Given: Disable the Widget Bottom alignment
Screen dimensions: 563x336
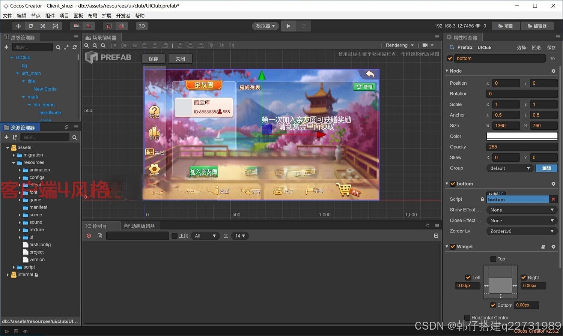Looking at the screenshot, I should point(493,305).
